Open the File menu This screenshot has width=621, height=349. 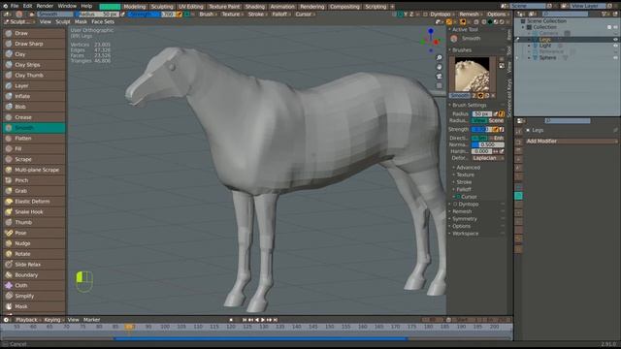[x=15, y=6]
